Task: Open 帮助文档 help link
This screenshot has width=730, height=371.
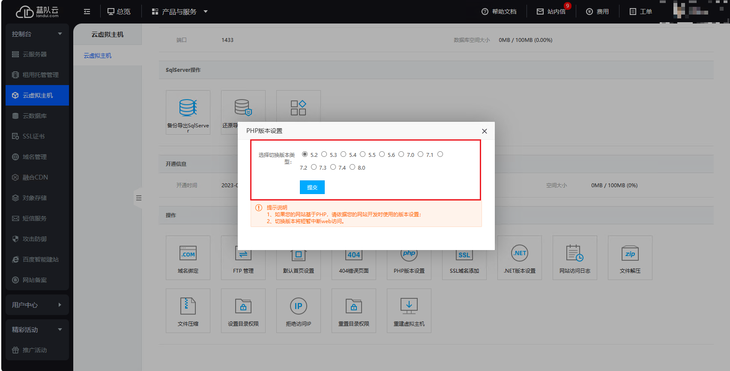Action: pyautogui.click(x=499, y=12)
